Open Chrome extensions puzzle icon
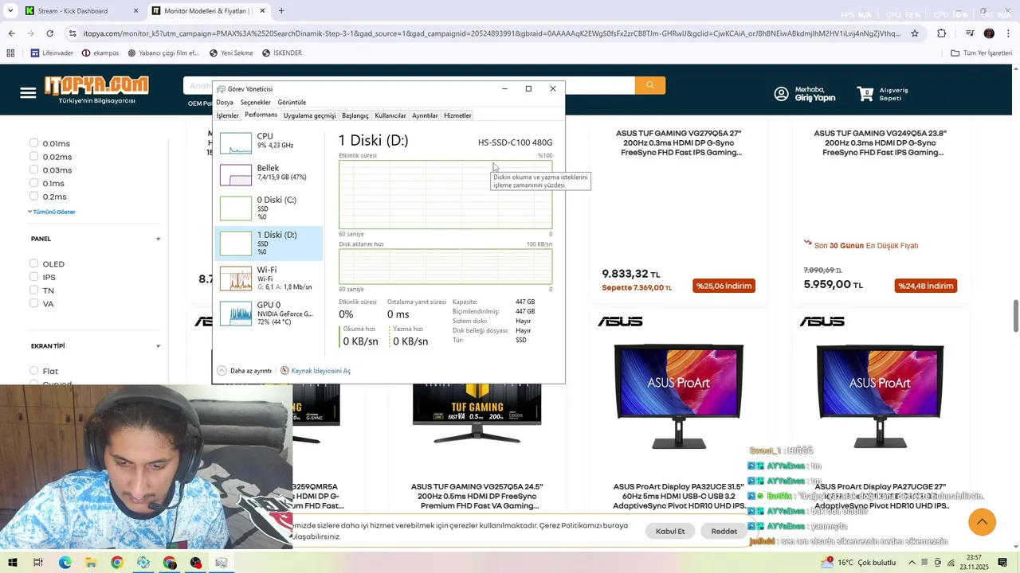This screenshot has height=573, width=1020. click(941, 33)
